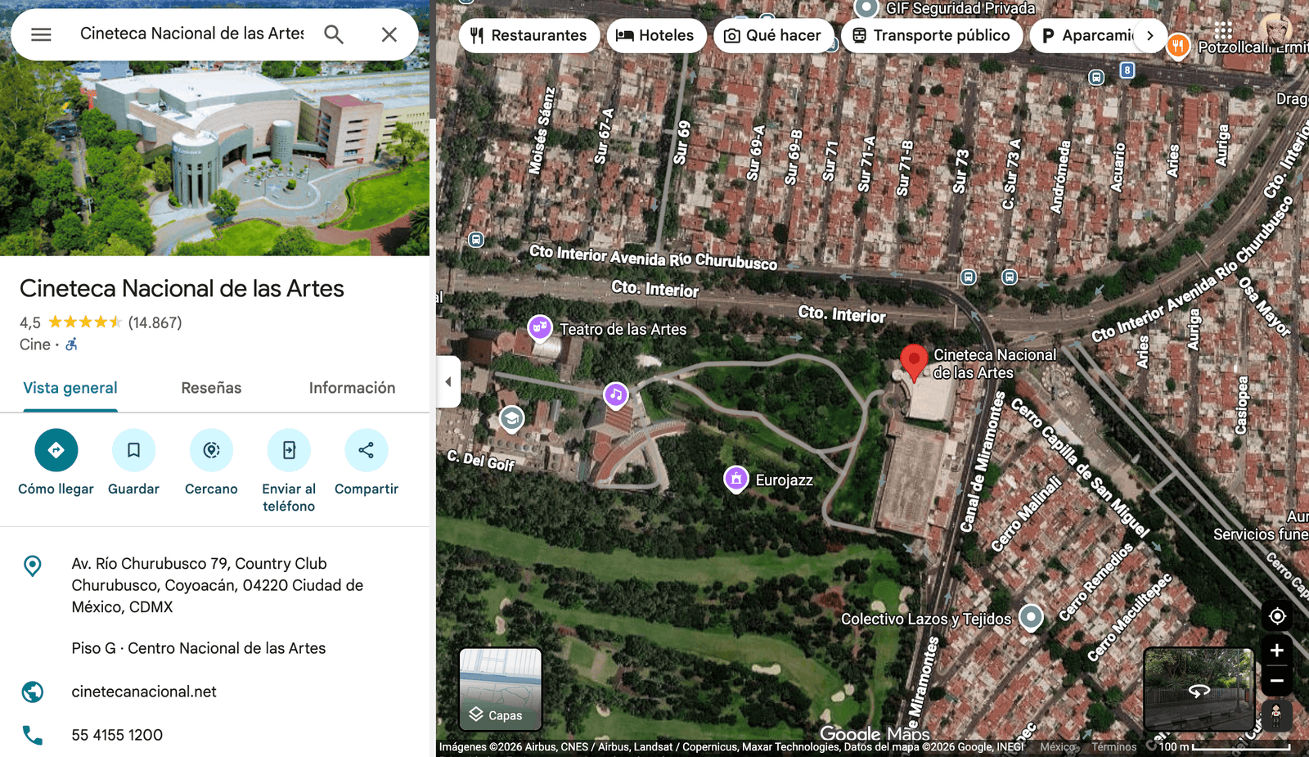Switch to the Información tab
This screenshot has width=1309, height=757.
point(352,388)
